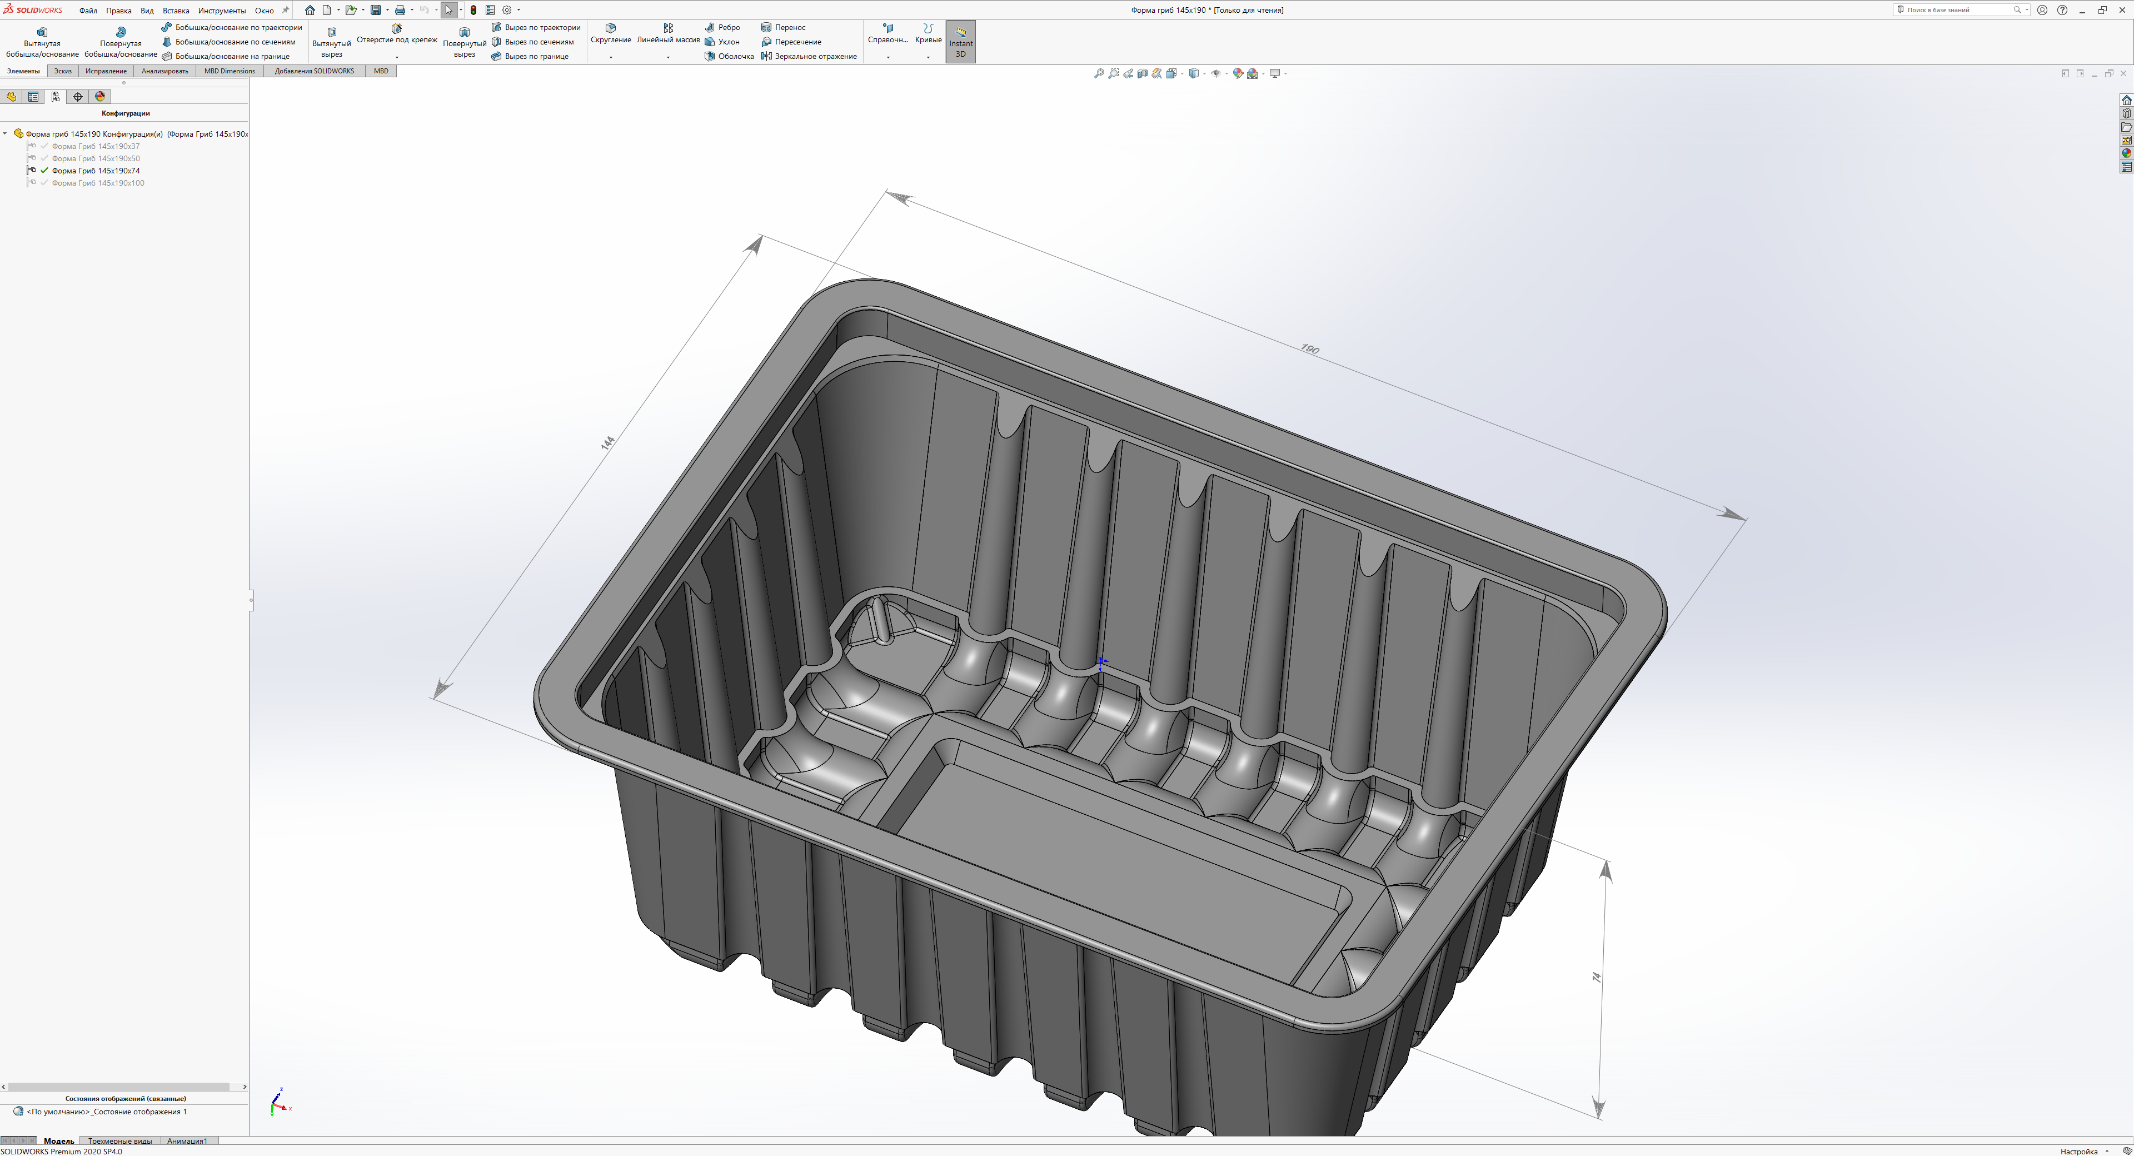Open the Вставка menu
This screenshot has height=1156, width=2134.
tap(176, 11)
